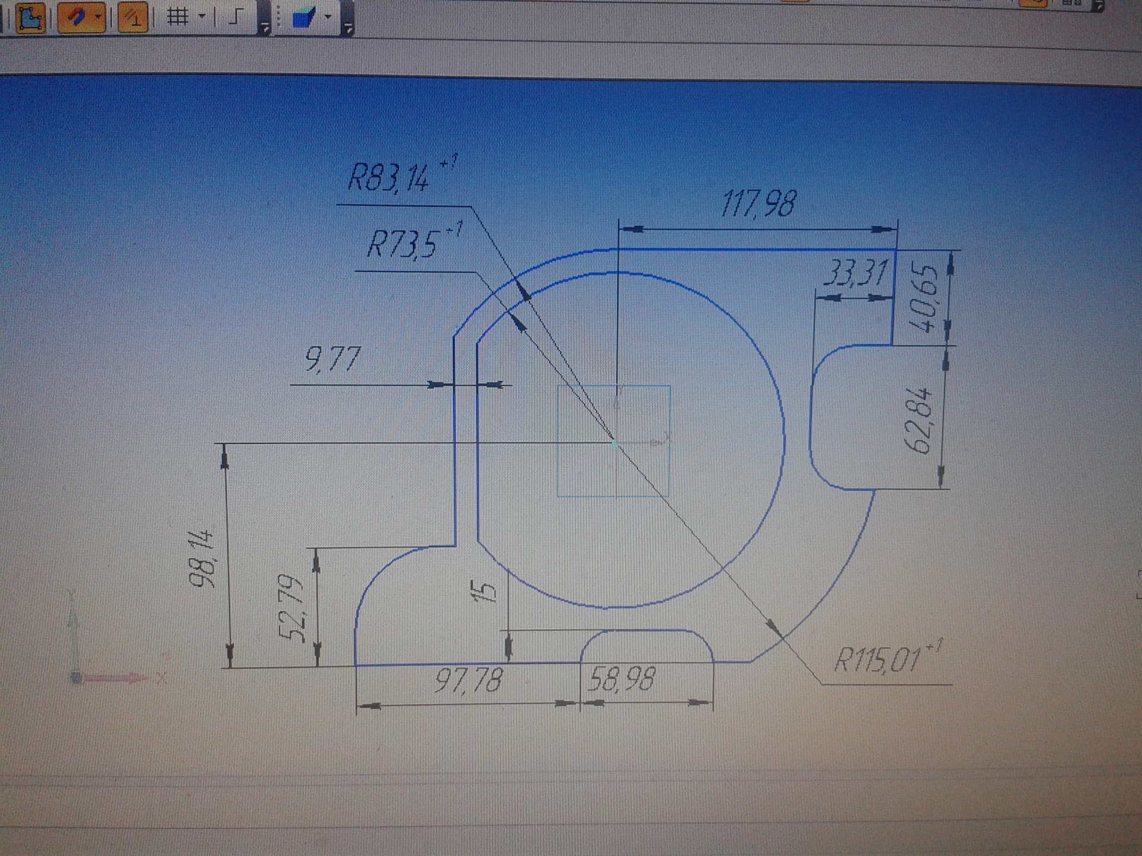Image resolution: width=1142 pixels, height=856 pixels.
Task: Open the snaps magnet dropdown arrow
Action: tap(99, 17)
